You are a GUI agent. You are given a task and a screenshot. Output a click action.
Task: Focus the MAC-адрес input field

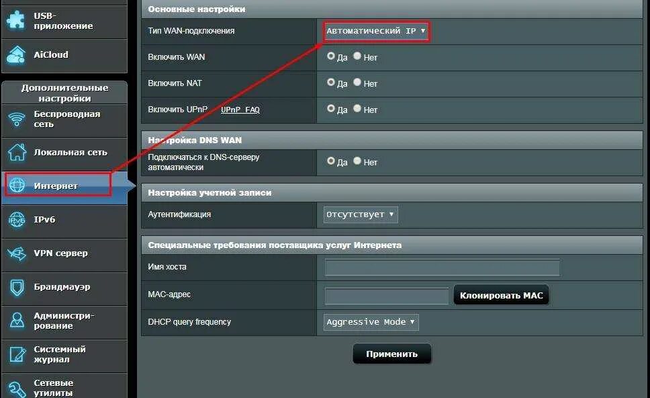tap(386, 296)
